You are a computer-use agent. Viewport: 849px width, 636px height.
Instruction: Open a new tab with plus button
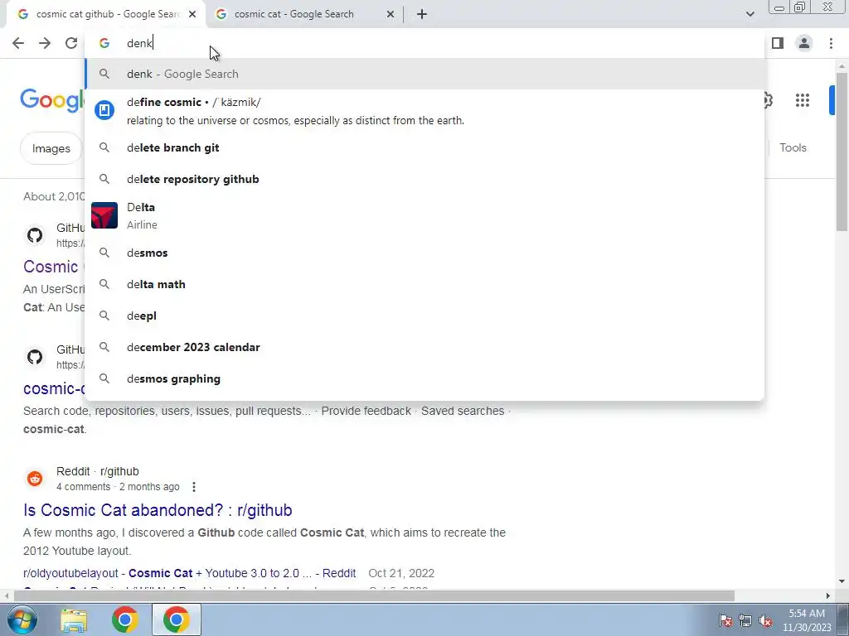[x=422, y=15]
